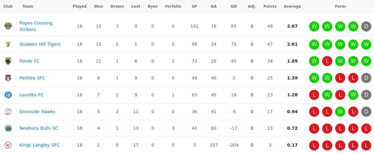Click the Points column header
This screenshot has width=374, height=153.
click(x=270, y=6)
